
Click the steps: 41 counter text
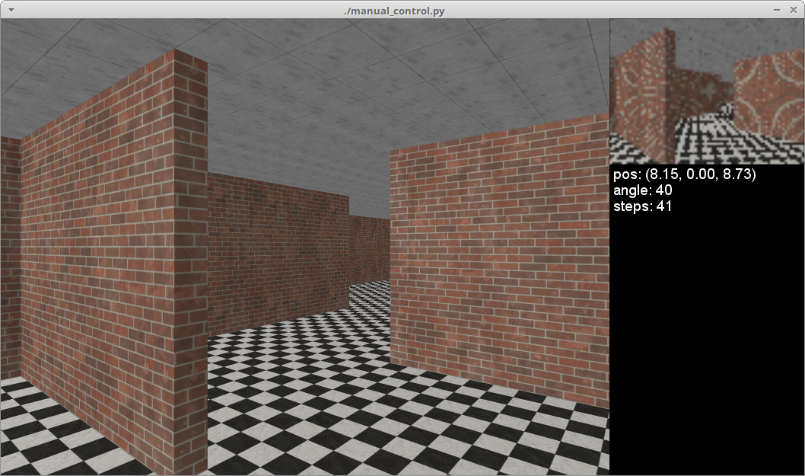click(642, 206)
